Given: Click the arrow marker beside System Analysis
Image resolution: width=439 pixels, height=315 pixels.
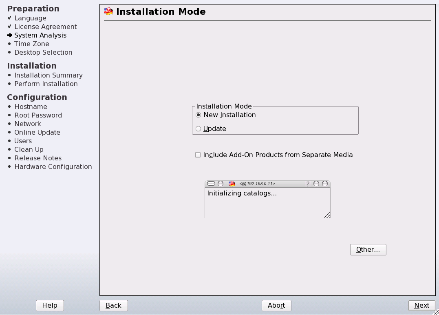Looking at the screenshot, I should (x=10, y=35).
